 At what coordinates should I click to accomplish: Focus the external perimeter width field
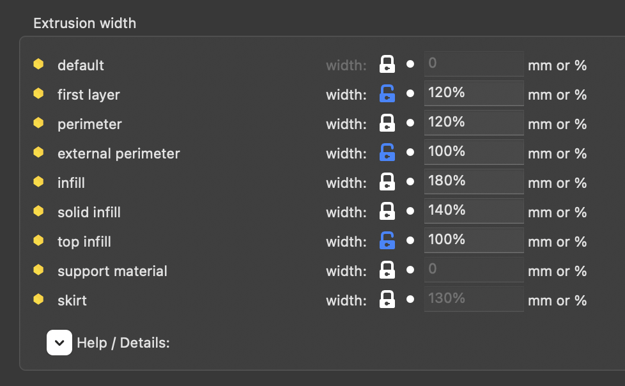(474, 152)
